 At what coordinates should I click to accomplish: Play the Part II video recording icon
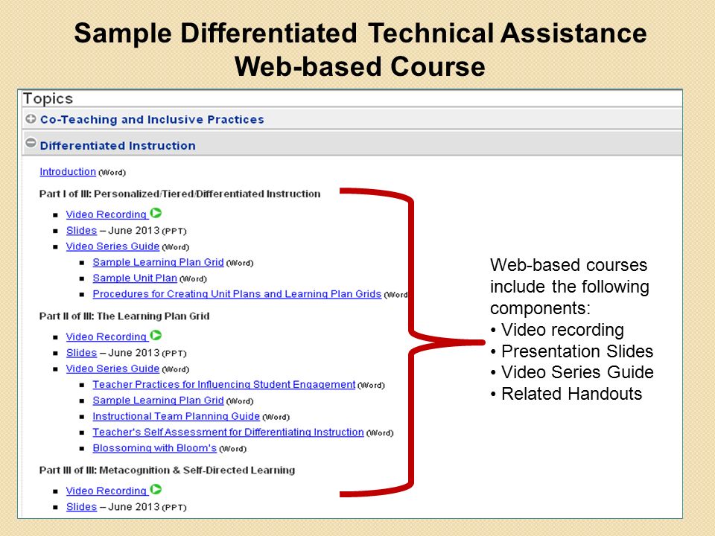[156, 336]
